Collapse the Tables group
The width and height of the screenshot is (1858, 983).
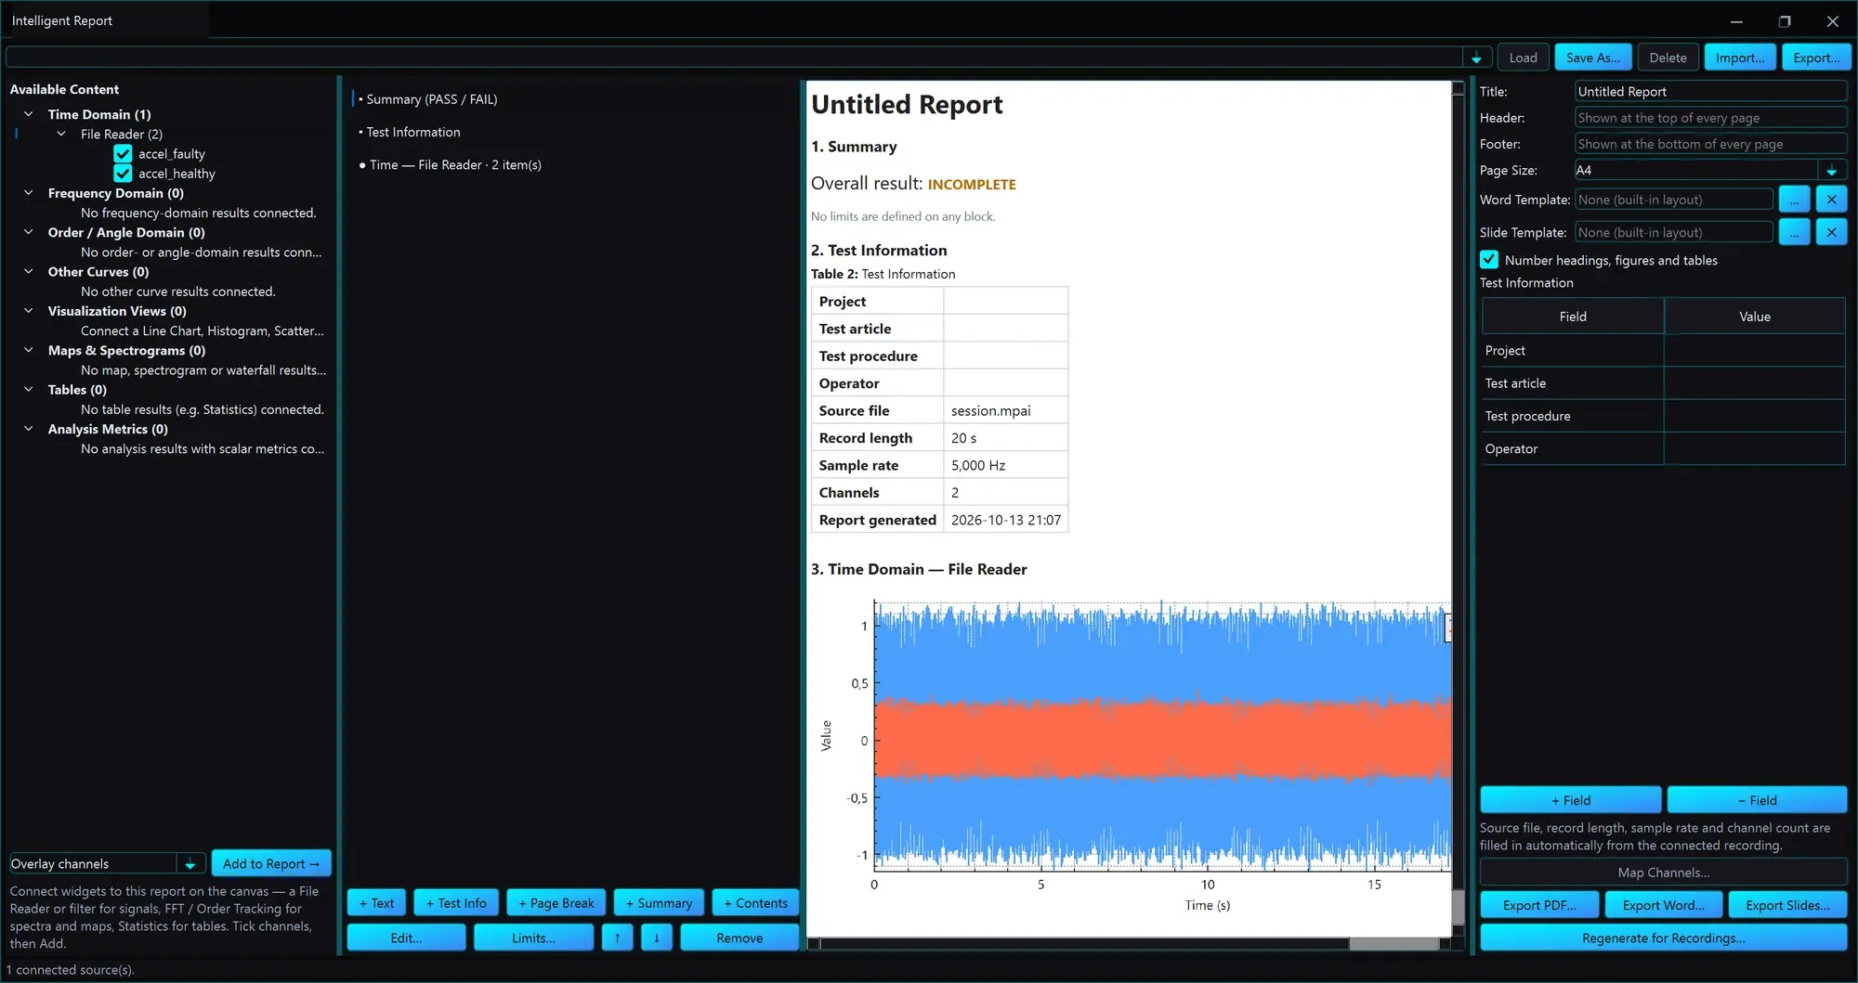(28, 390)
